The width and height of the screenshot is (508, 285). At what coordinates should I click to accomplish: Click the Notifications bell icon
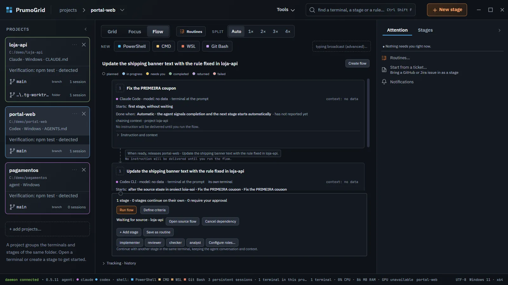tap(384, 82)
